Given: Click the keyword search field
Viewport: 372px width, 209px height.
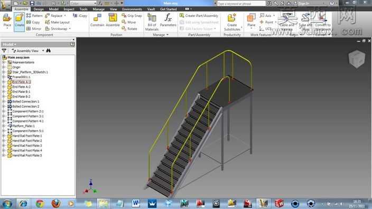Looking at the screenshot, I should coord(241,4).
